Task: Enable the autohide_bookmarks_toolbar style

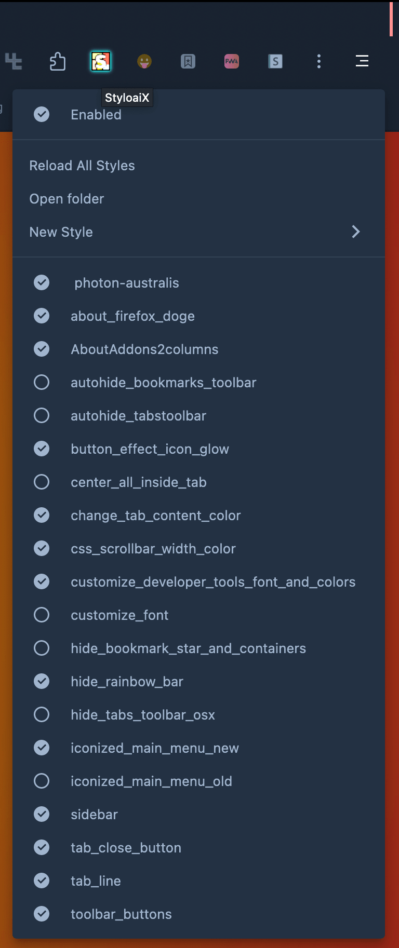Action: [x=42, y=383]
